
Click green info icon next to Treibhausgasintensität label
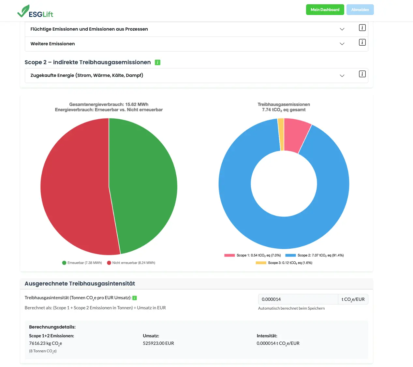pos(135,298)
